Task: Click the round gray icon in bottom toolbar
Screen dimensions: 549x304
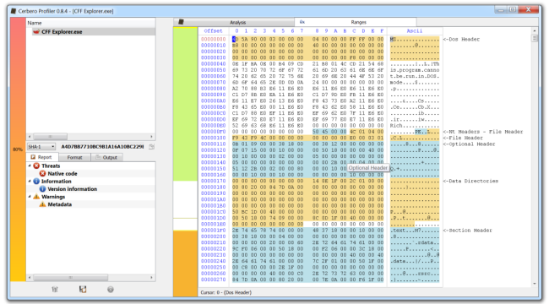Action: pos(111,290)
